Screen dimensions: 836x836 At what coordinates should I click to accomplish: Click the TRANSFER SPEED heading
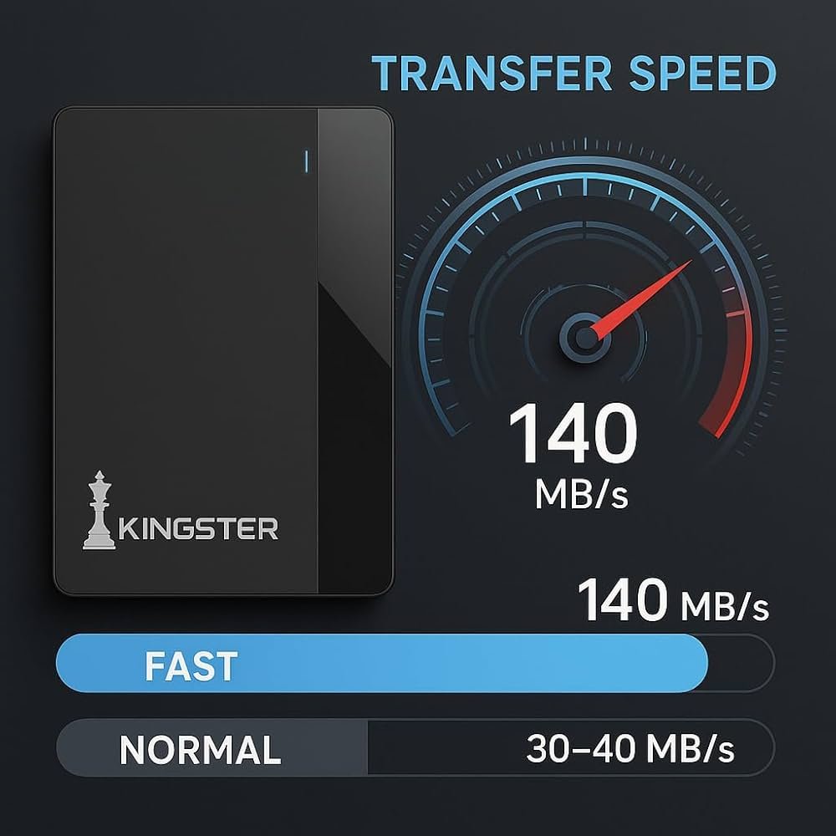[x=573, y=73]
